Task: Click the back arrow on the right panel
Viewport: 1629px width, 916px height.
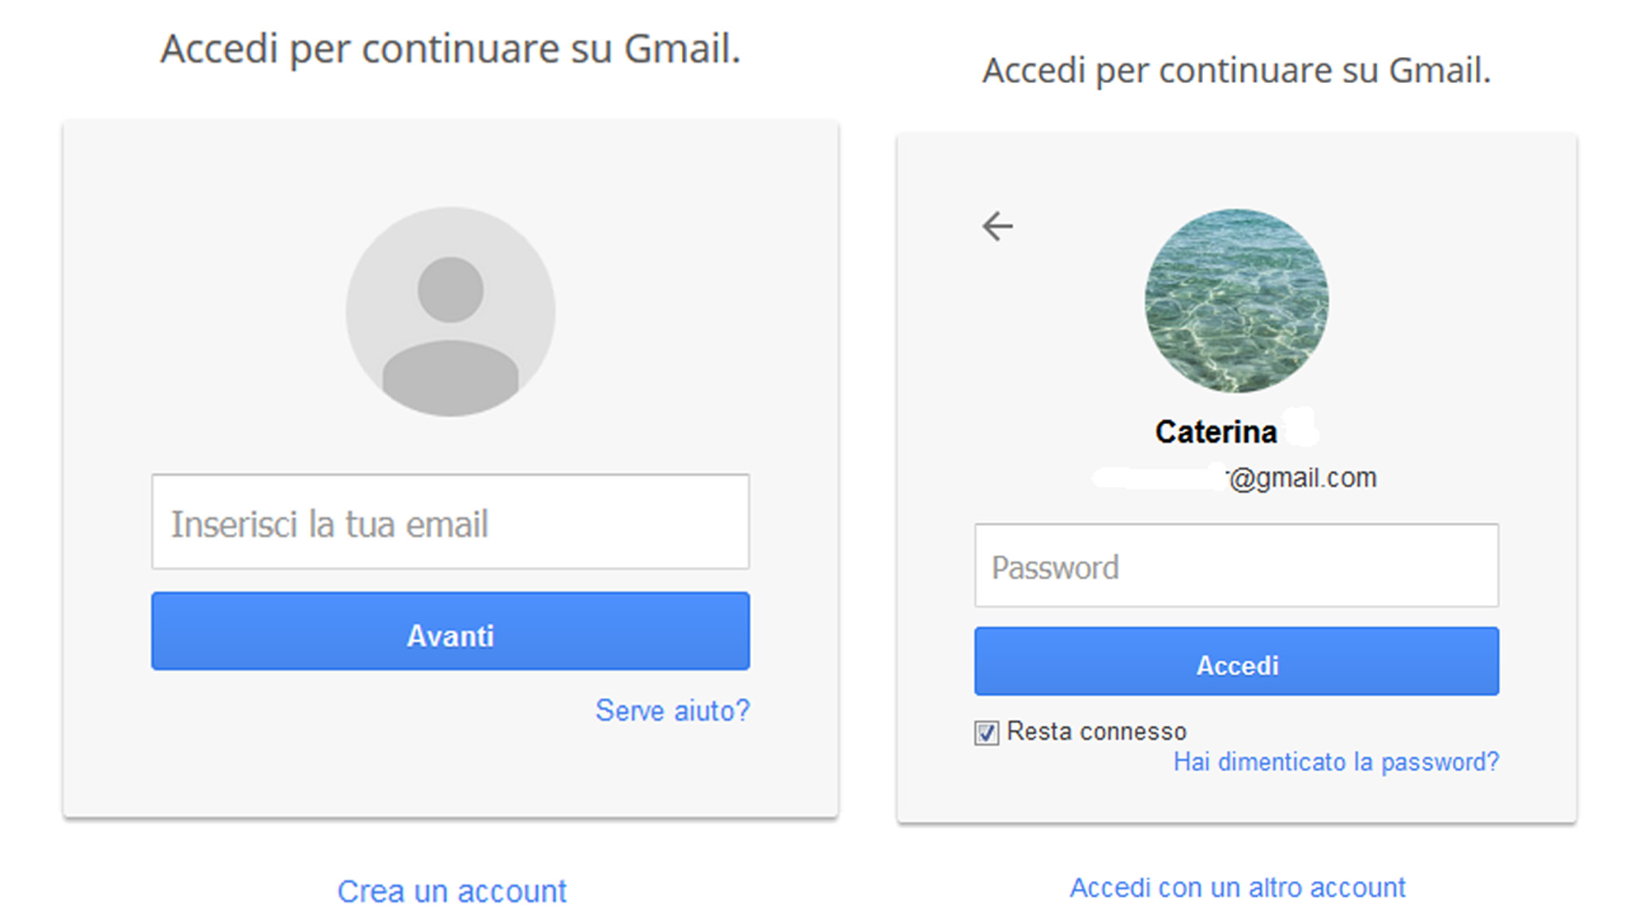Action: (x=999, y=226)
